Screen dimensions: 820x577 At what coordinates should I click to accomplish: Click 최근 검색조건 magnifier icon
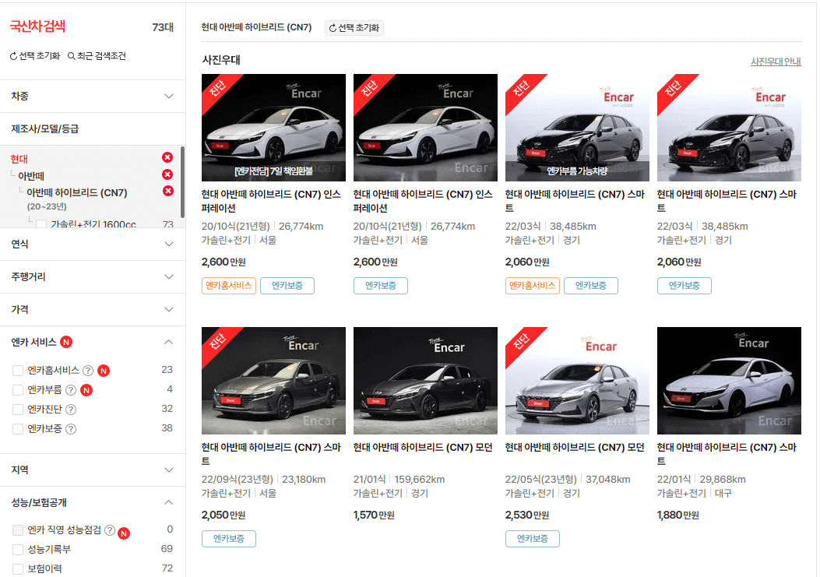71,56
